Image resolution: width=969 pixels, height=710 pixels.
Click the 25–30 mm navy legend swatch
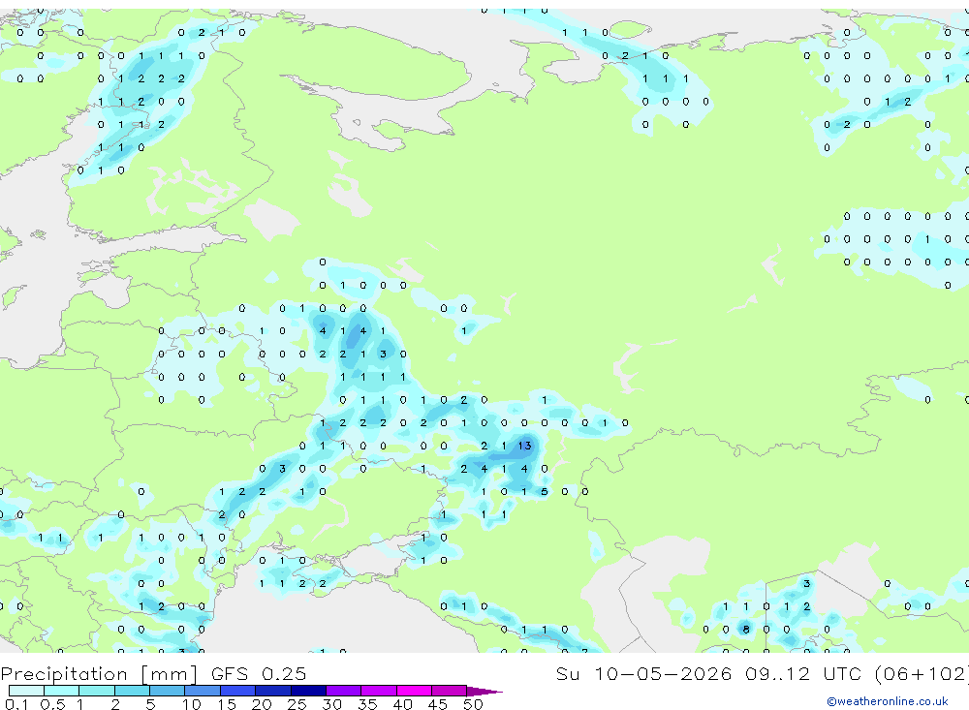308,691
